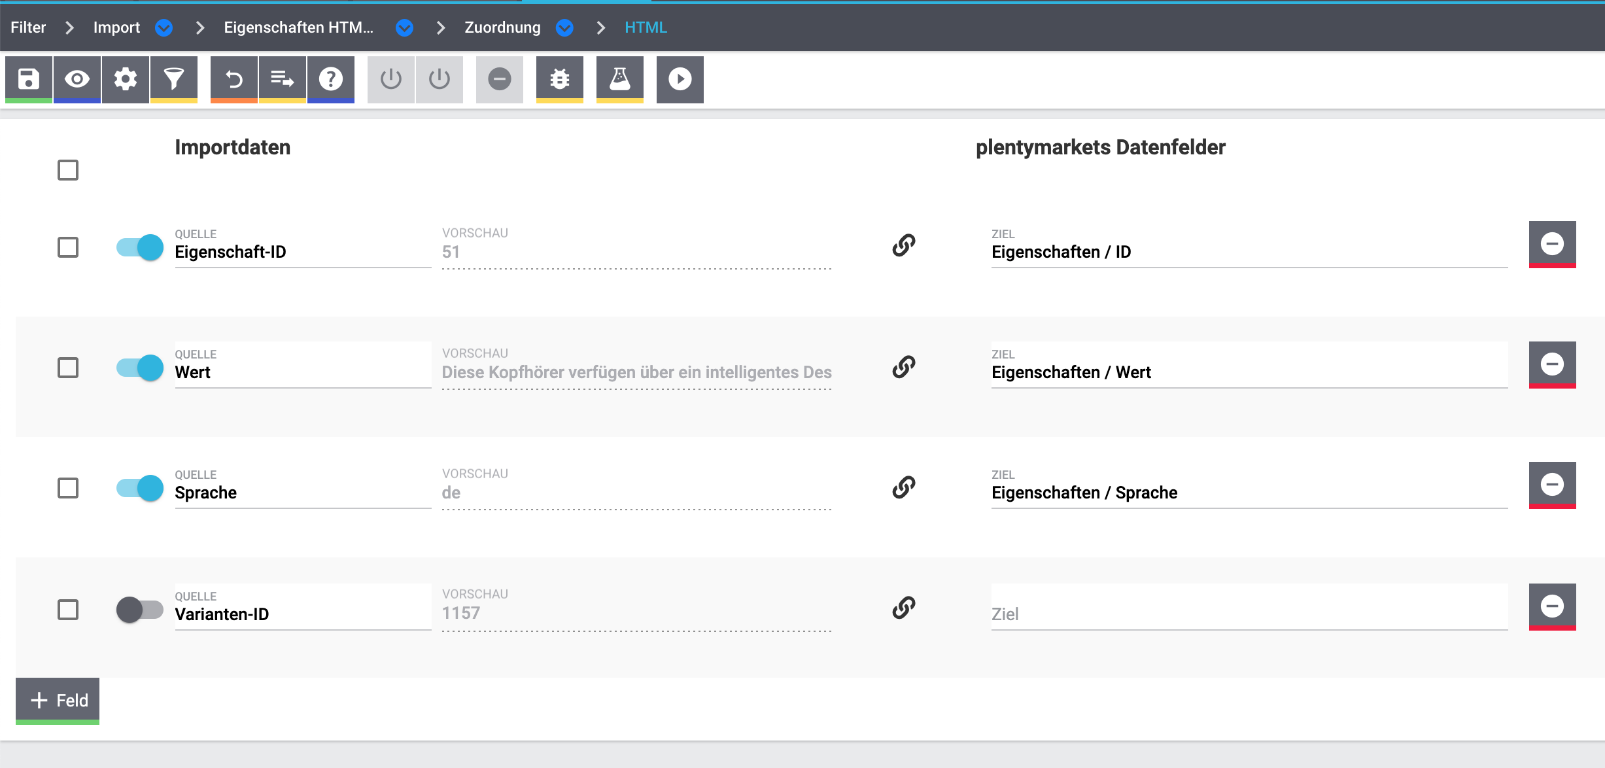This screenshot has height=768, width=1605.
Task: Tick the select-all checkbox beside Importdaten
Action: (68, 170)
